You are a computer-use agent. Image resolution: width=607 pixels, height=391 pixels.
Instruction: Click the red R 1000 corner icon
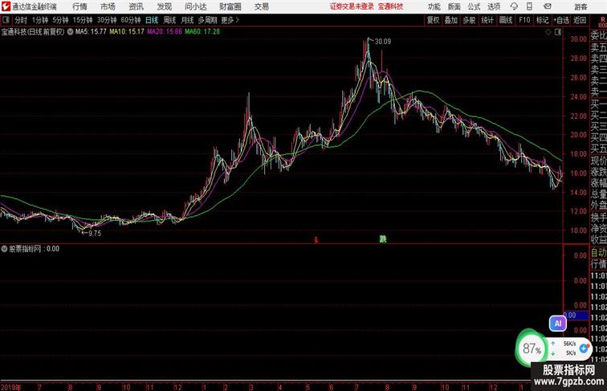tap(602, 22)
